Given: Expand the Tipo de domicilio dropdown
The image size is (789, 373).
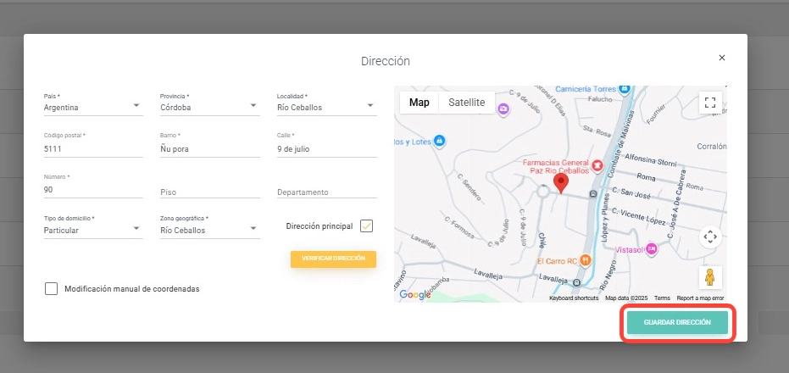Looking at the screenshot, I should coord(93,230).
